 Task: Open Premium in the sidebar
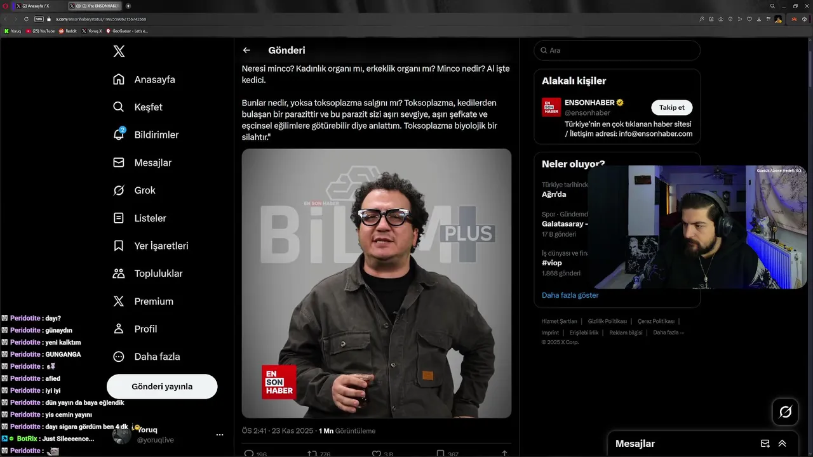click(143, 301)
